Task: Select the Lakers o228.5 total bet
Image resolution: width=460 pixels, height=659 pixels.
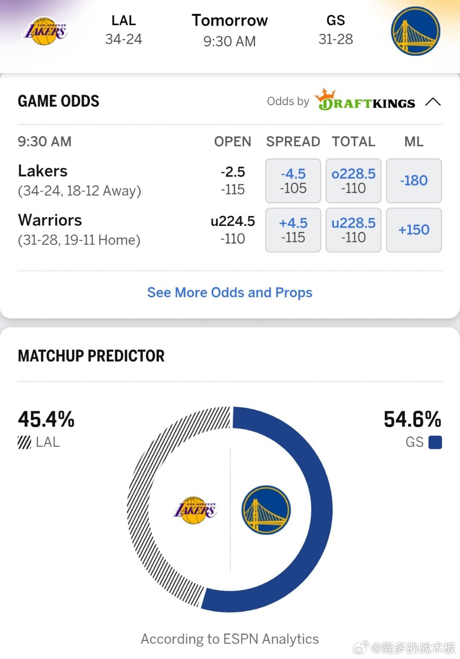Action: click(353, 181)
